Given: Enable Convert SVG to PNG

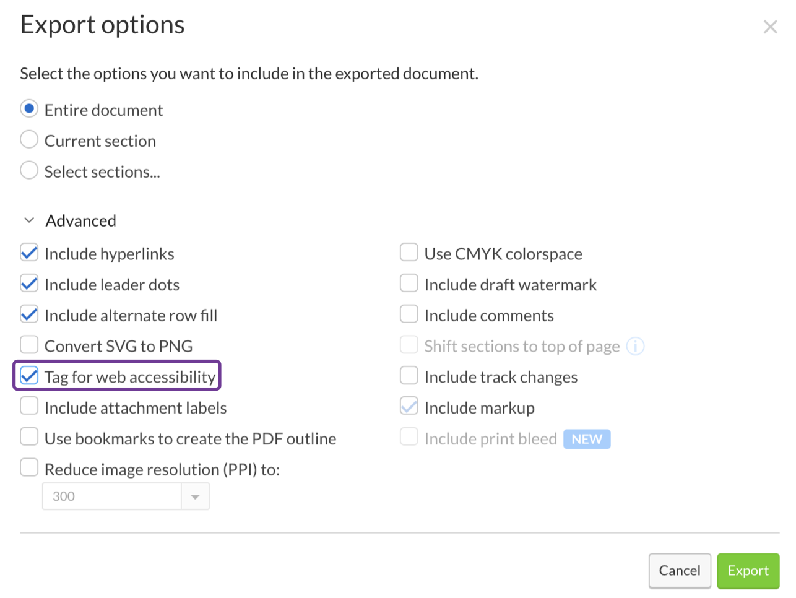Looking at the screenshot, I should [x=28, y=344].
